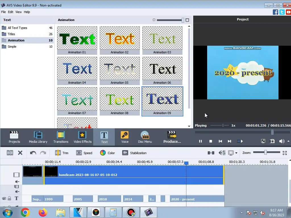The image size is (291, 218).
Task: Mute the main video audio track
Action: pos(17,182)
